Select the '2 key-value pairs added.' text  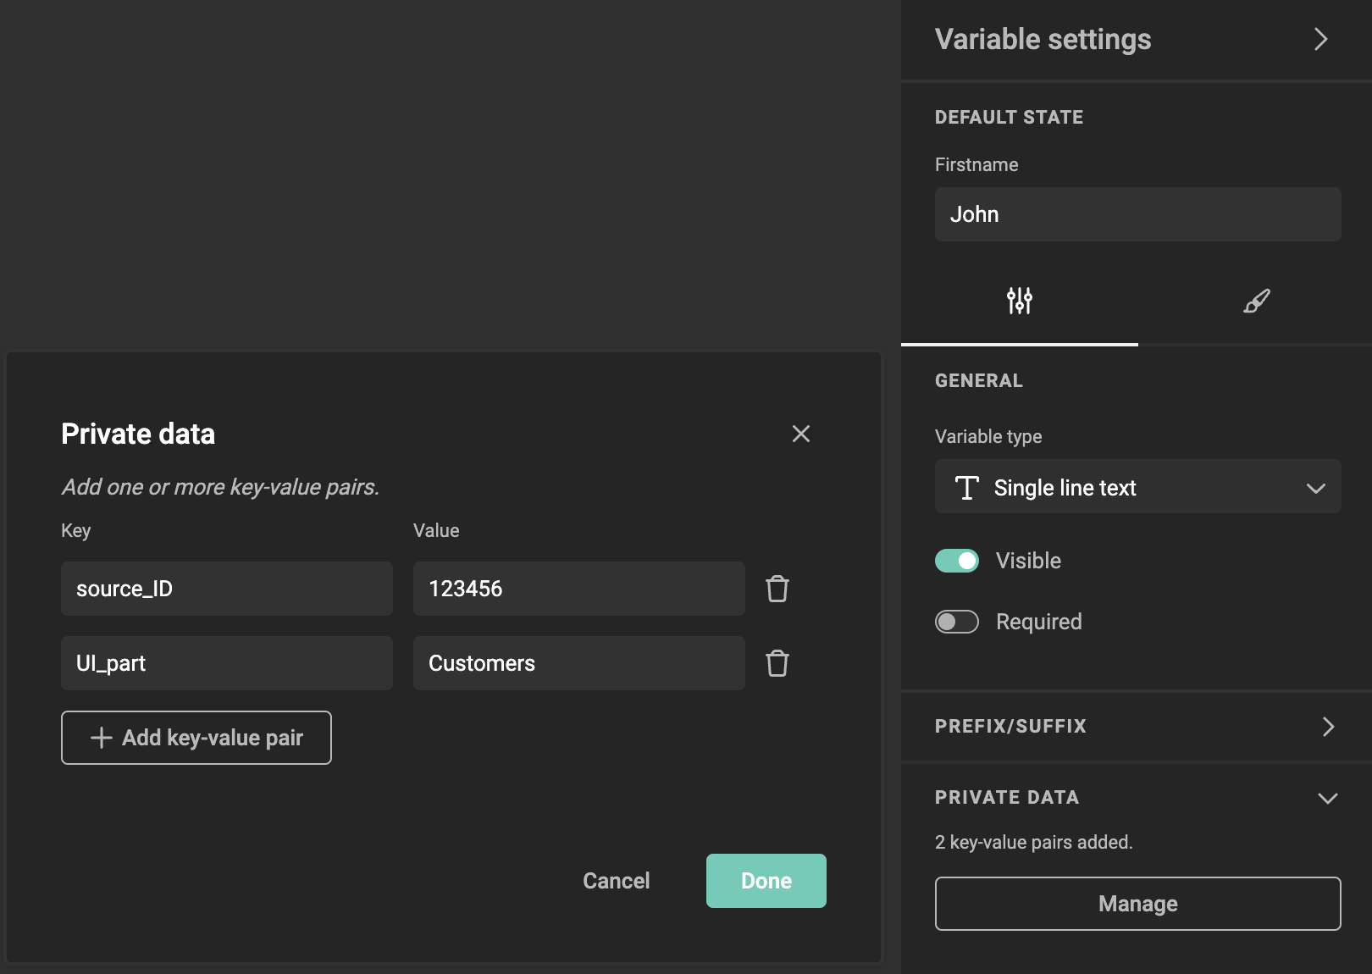1034,842
